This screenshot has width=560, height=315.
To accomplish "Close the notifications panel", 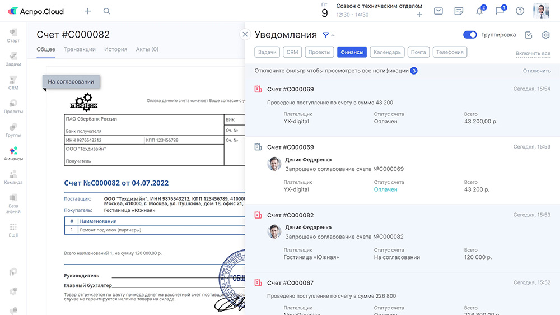I will coord(245,34).
